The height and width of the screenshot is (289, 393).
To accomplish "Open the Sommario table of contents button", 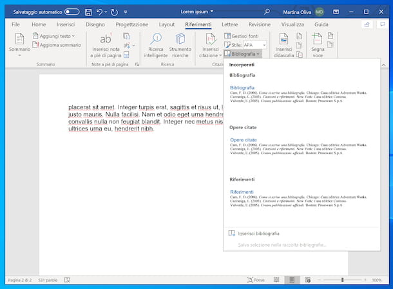I will click(19, 44).
